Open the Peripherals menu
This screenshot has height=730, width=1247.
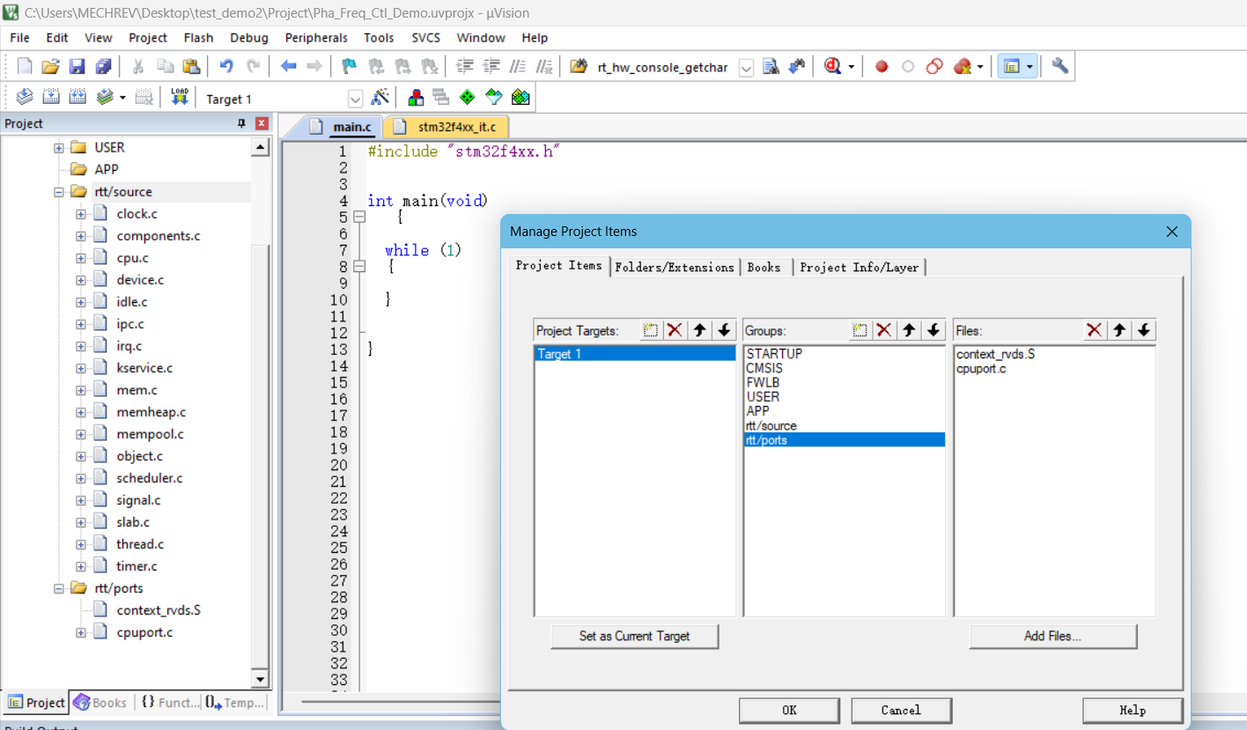316,37
